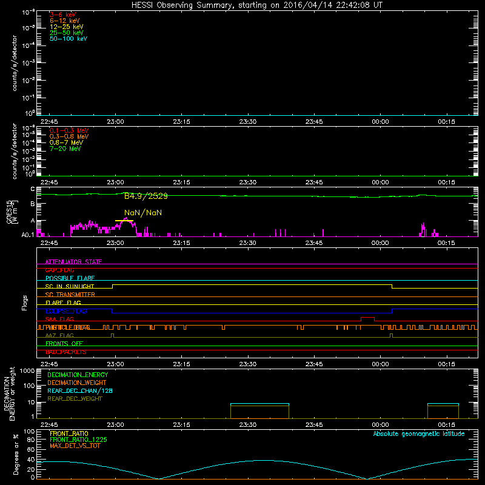Click the DECIMATION_ENERGY legend label

(x=78, y=375)
